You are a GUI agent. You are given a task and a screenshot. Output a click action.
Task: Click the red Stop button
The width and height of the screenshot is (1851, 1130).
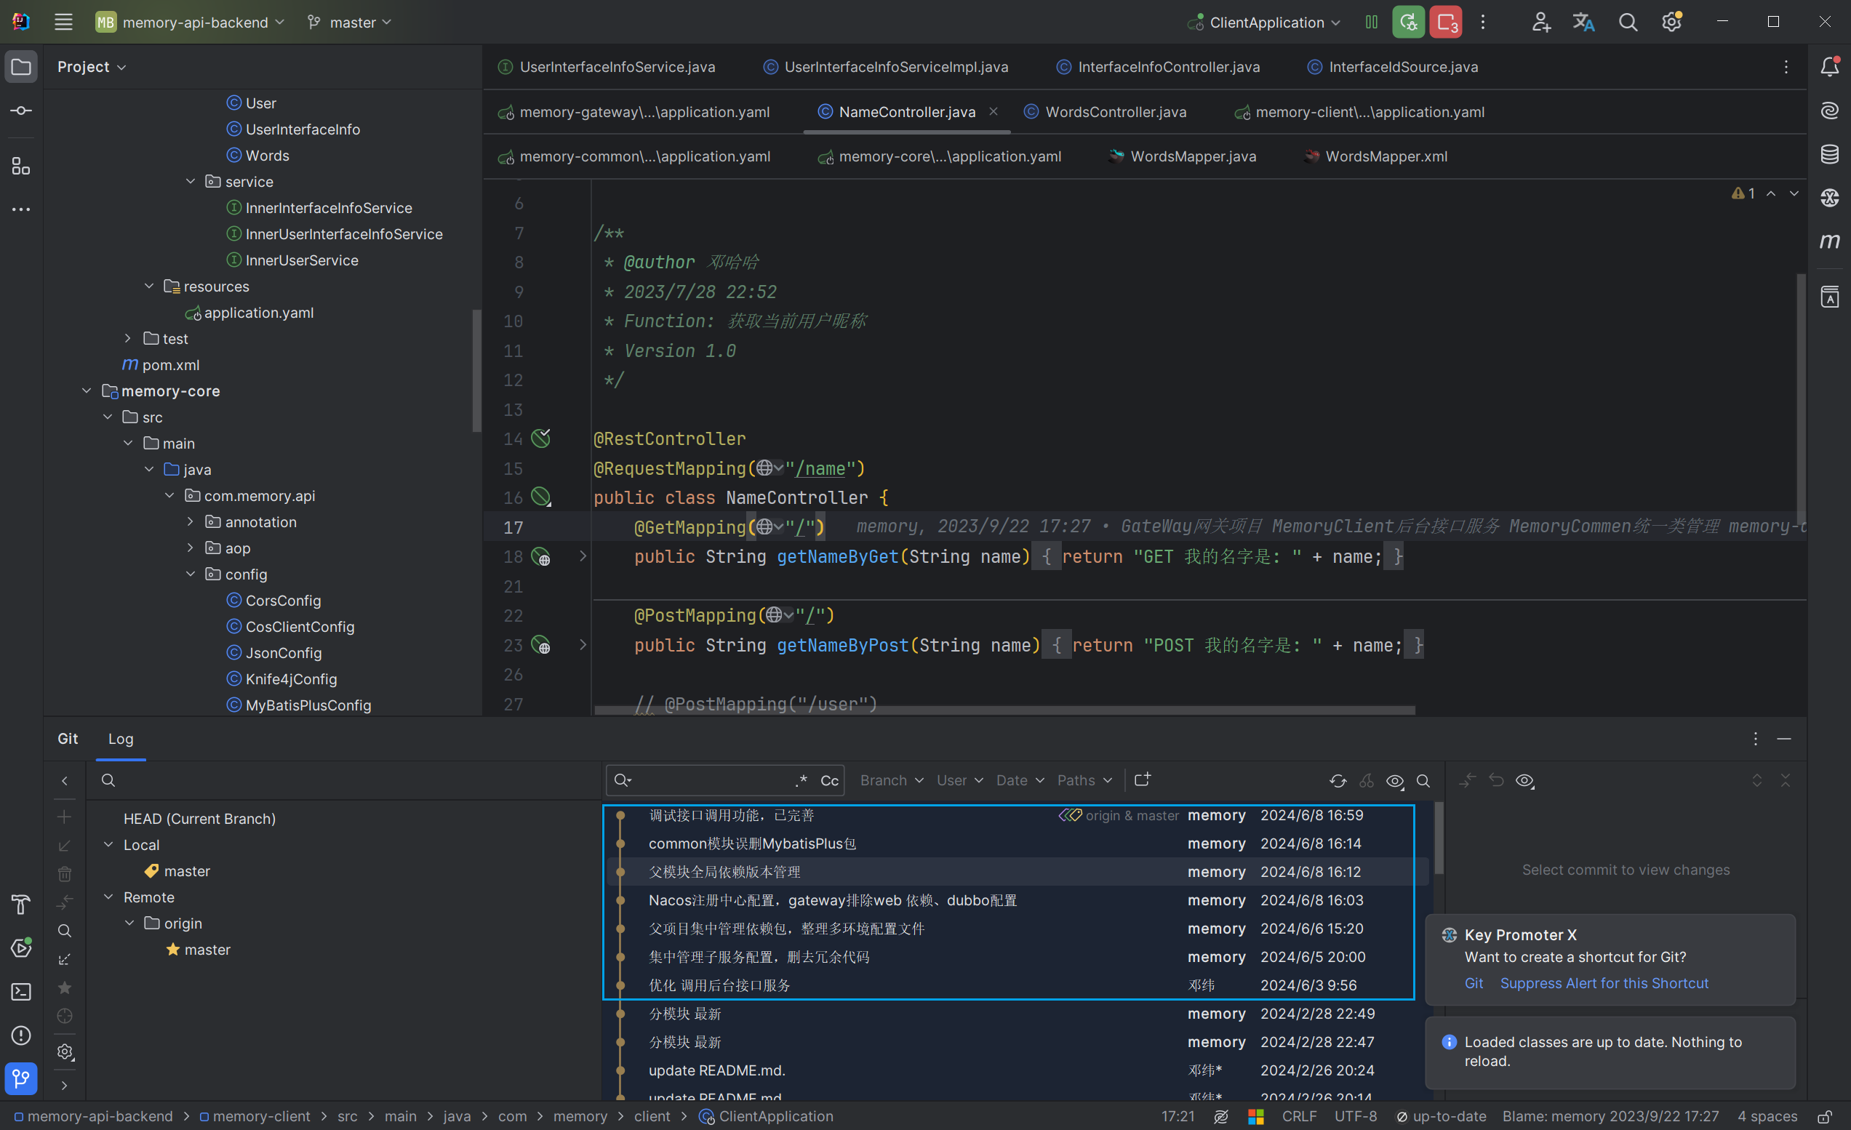tap(1445, 22)
